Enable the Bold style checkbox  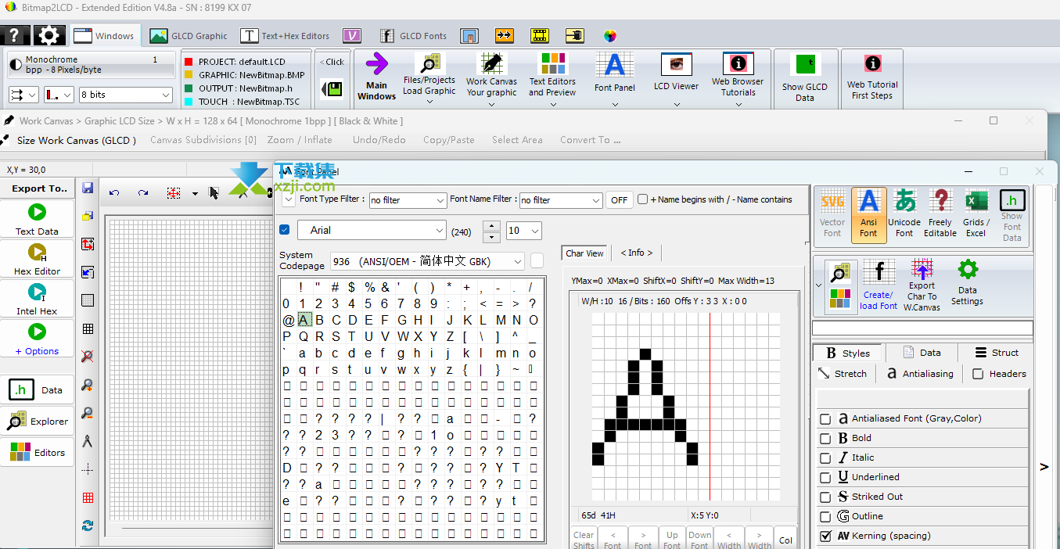825,439
